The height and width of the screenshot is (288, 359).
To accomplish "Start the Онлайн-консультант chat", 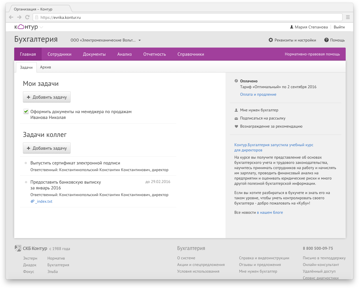I will (321, 265).
